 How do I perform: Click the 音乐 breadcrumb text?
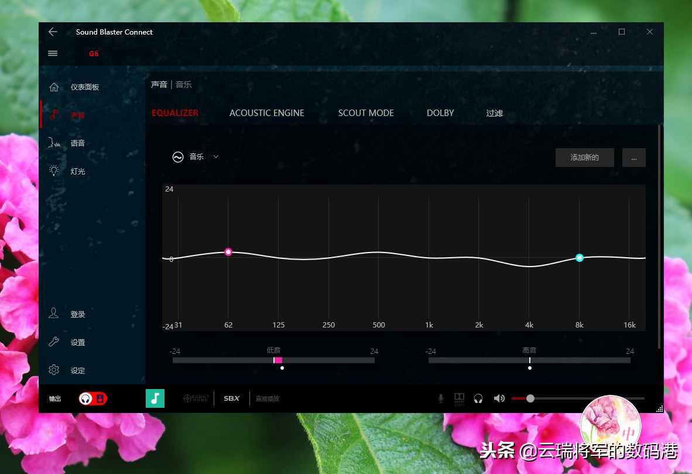click(184, 84)
